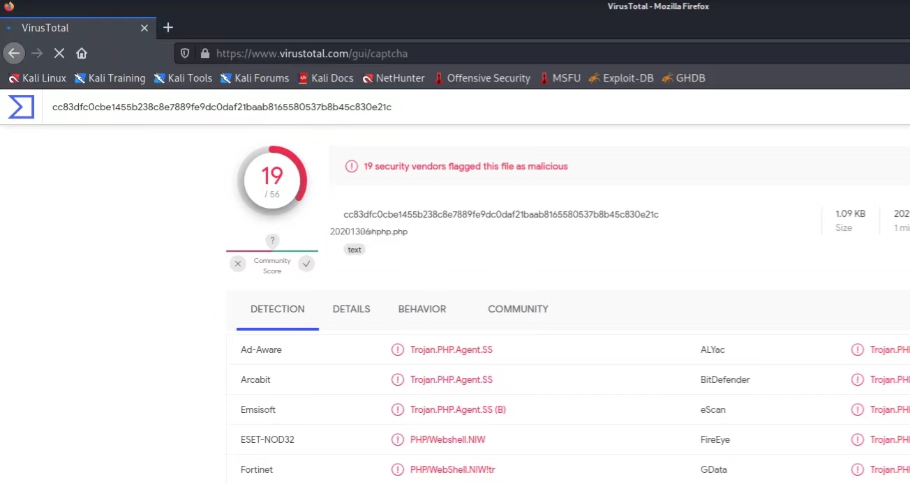910x484 pixels.
Task: Click warning icon in eScan row
Action: 858,409
